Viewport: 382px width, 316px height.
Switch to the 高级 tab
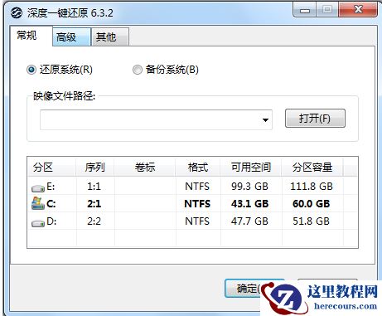[71, 36]
